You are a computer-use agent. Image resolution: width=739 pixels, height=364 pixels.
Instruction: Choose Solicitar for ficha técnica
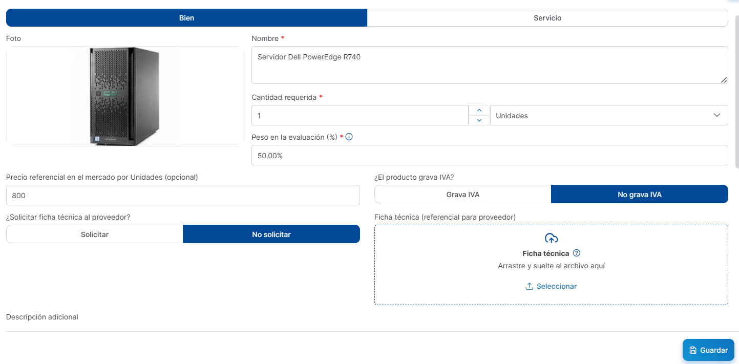pos(95,234)
